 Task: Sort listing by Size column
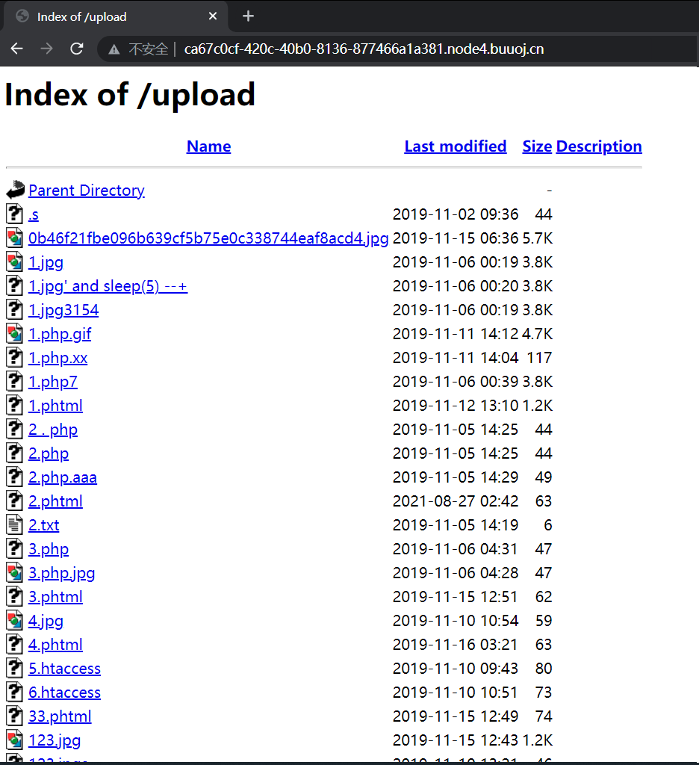(537, 146)
